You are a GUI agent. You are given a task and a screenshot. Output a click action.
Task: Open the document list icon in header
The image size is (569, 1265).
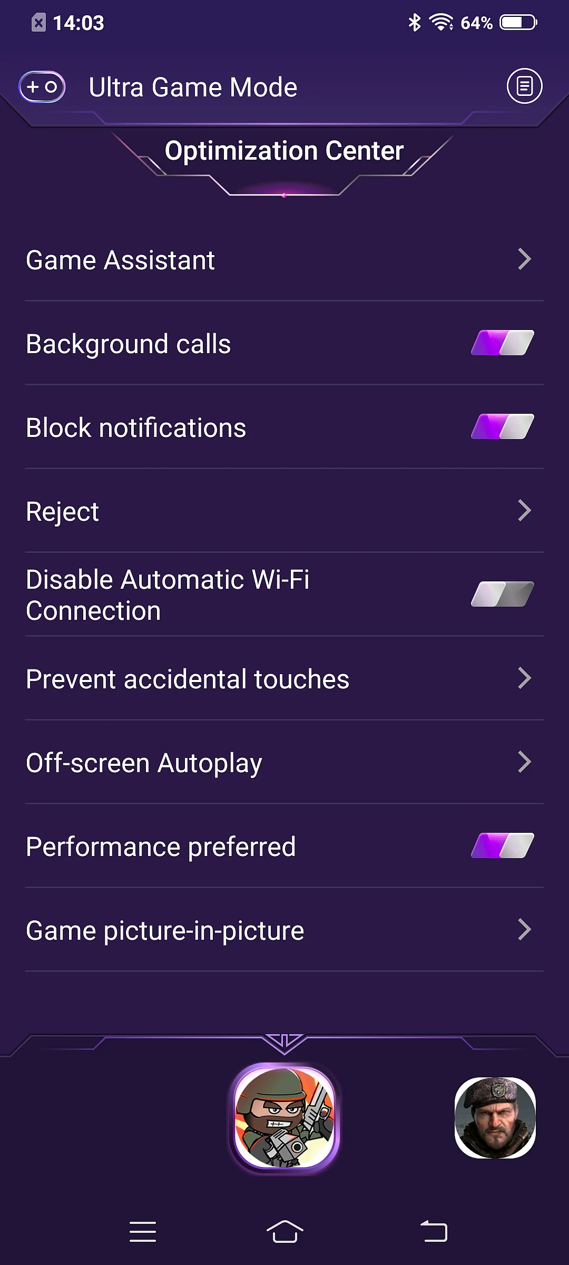click(524, 86)
